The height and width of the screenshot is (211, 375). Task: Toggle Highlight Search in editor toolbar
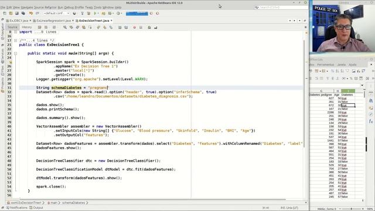pos(83,28)
